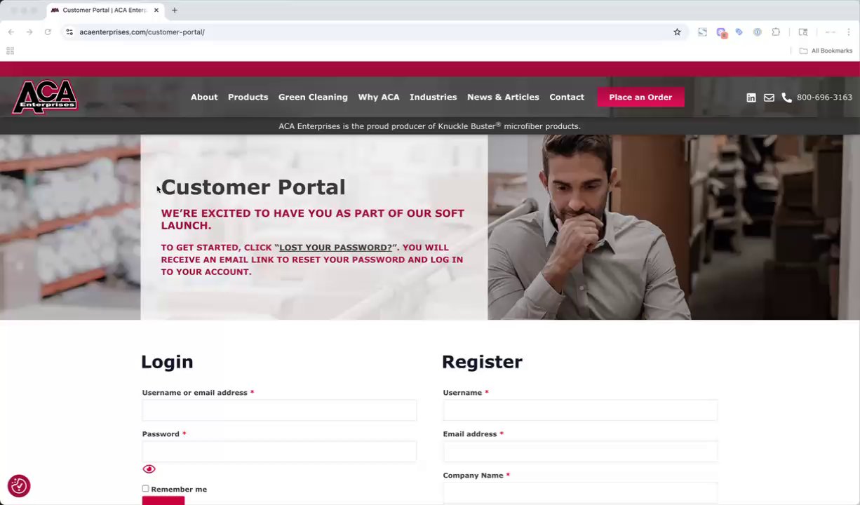Bookmark this page with the star icon

(677, 32)
